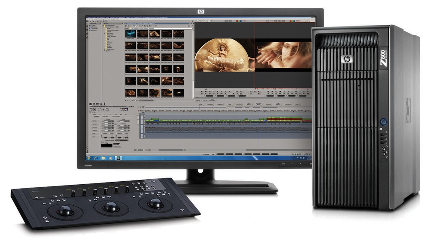This screenshot has height=240, width=429.
Task: Click the timeline timecode ruler
Action: [228, 111]
